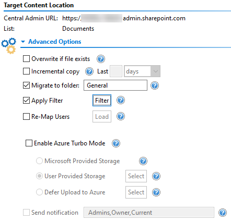Screen dimensions: 231x222
Task: Click the Filter button
Action: (x=102, y=101)
